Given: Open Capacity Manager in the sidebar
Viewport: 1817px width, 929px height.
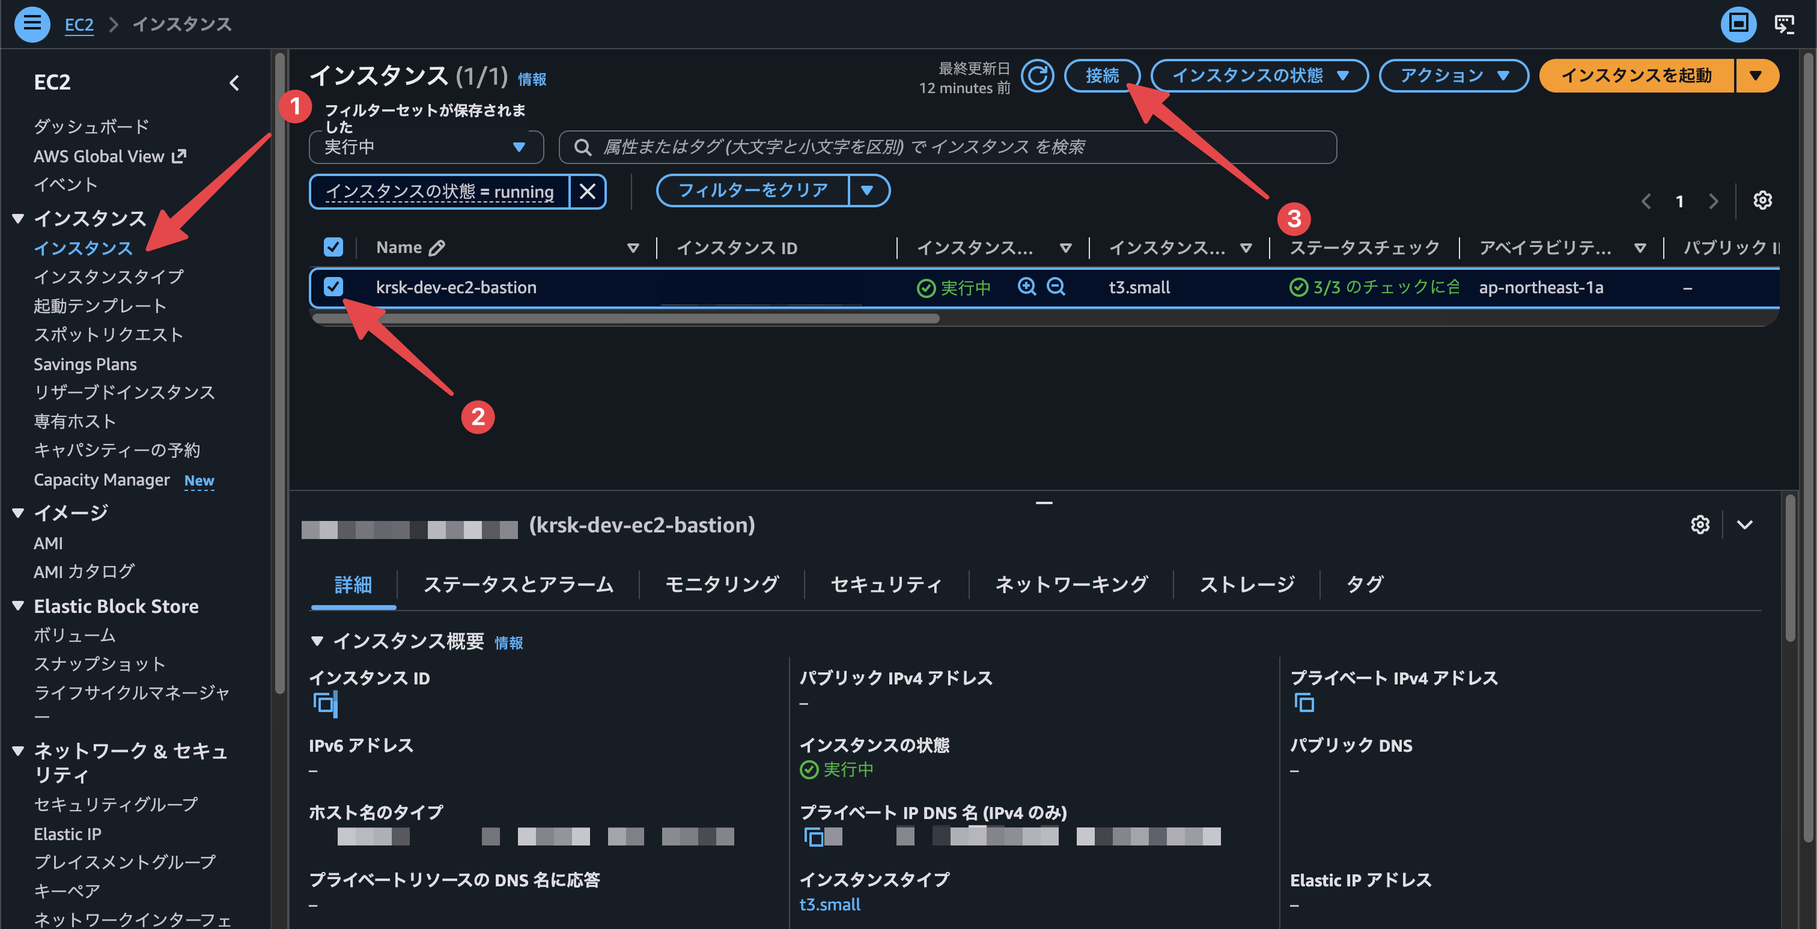Looking at the screenshot, I should point(102,480).
